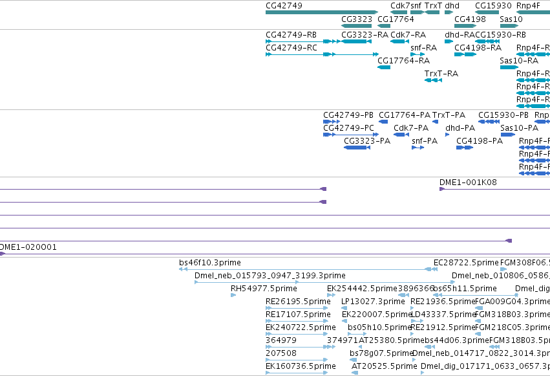Open transcript CG42749-RB

(x=303, y=41)
